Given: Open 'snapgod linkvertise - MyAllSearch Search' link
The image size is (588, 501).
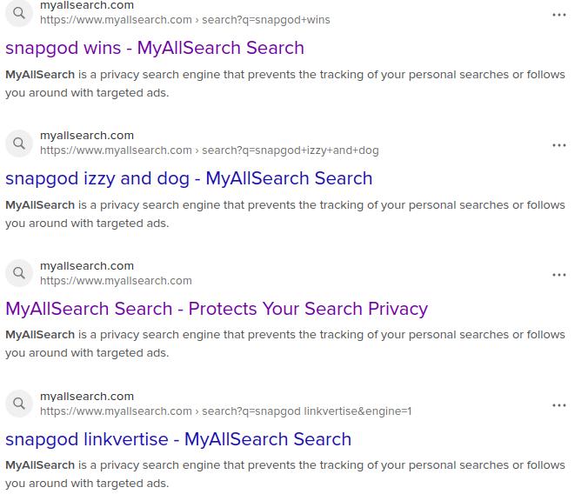Looking at the screenshot, I should 178,439.
